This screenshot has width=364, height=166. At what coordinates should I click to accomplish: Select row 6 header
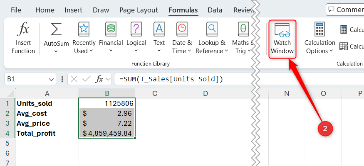(x=7, y=153)
